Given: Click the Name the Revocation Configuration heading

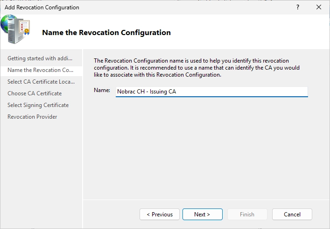Looking at the screenshot, I should [x=106, y=33].
